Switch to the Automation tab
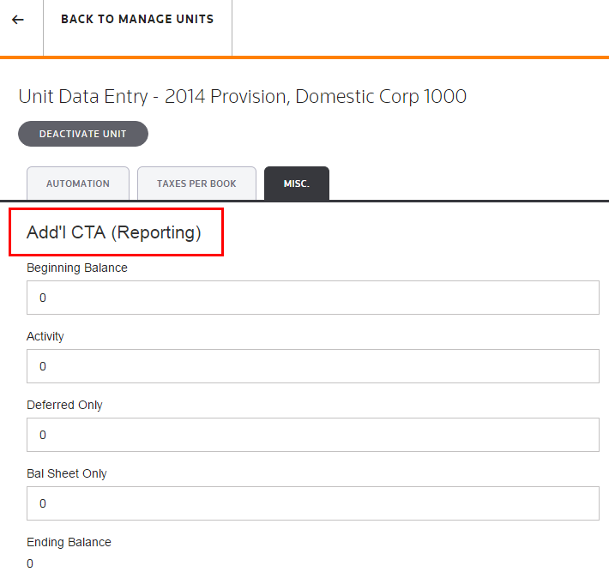Image resolution: width=609 pixels, height=578 pixels. (78, 184)
